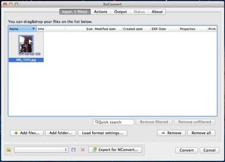This screenshot has height=162, width=225.
Task: Minimize the XnConvert window
Action: coord(11,4)
